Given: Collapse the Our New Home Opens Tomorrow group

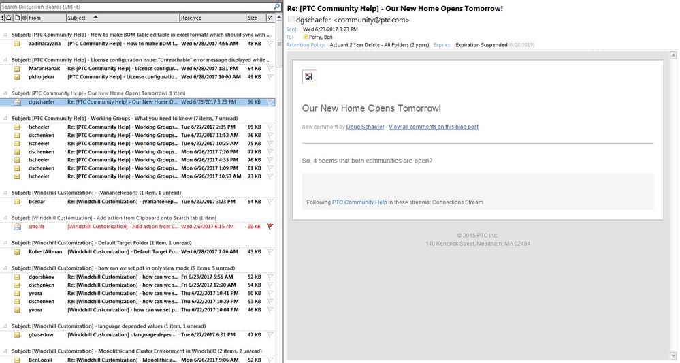Looking at the screenshot, I should pyautogui.click(x=5, y=93).
